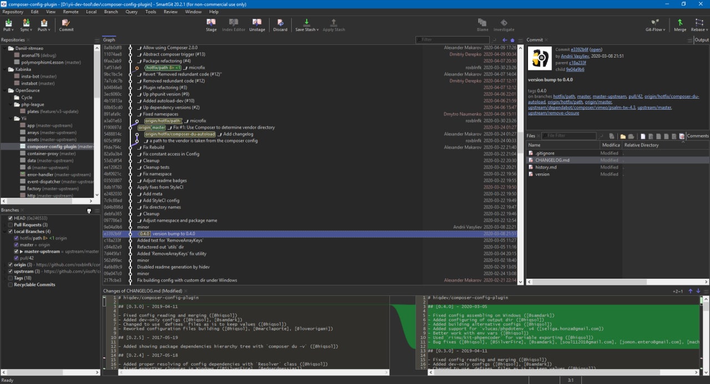
Task: Check the Recyclable Commits checkbox
Action: point(11,285)
